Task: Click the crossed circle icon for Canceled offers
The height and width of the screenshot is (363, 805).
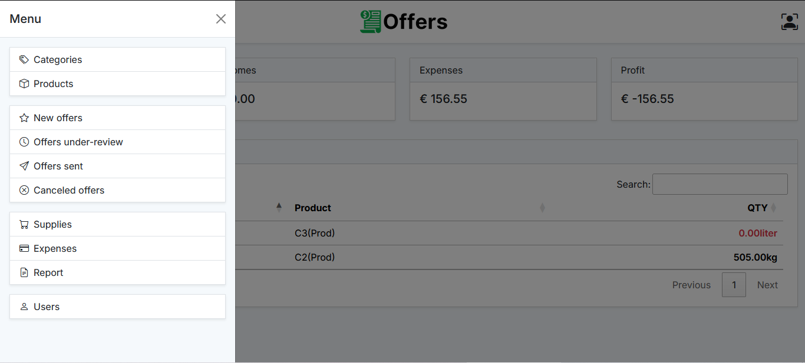Action: (24, 190)
